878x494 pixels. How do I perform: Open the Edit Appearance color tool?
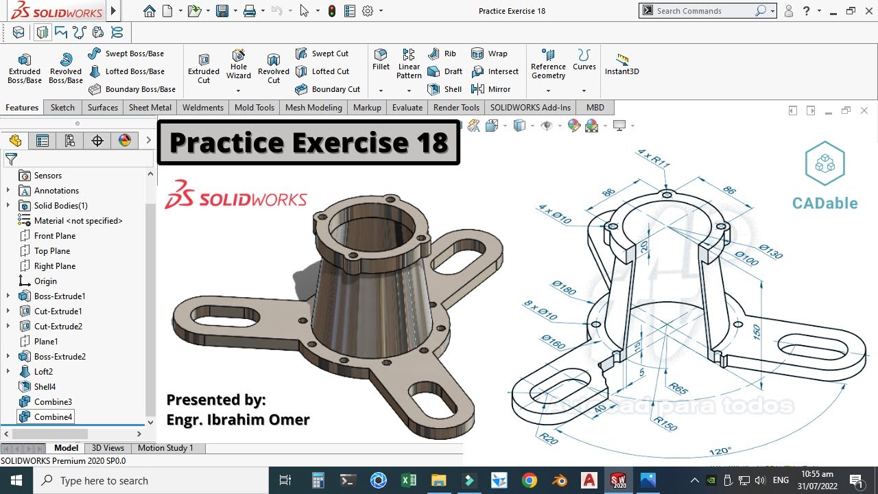click(x=574, y=125)
